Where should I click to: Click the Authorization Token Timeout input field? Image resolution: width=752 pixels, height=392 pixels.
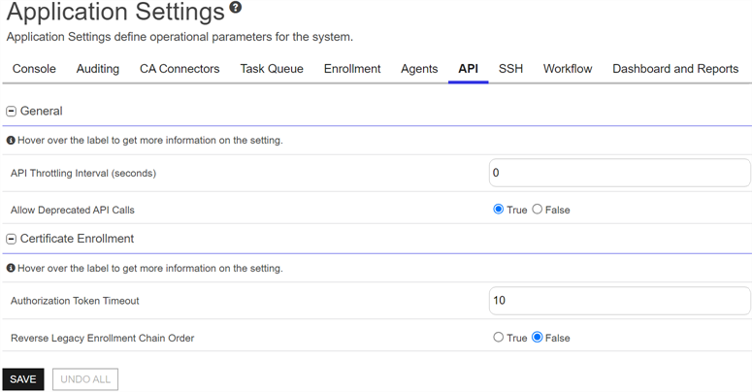click(620, 301)
